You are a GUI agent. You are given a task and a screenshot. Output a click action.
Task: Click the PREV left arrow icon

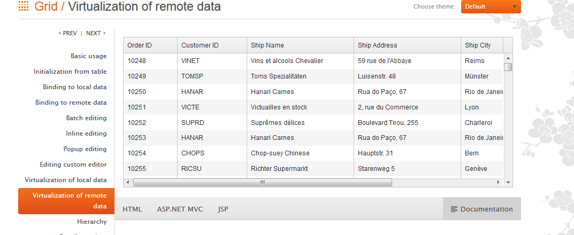point(59,33)
